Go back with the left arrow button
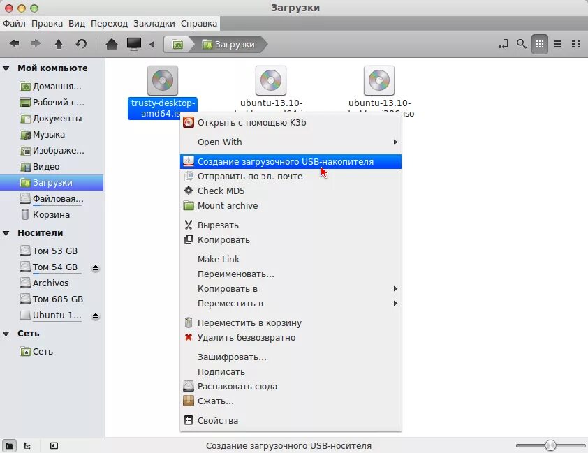 tap(14, 44)
